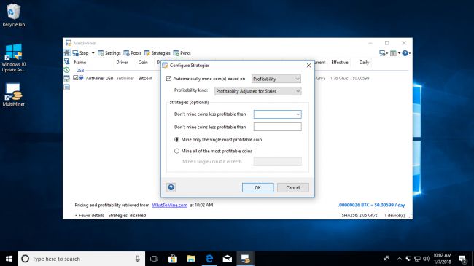The image size is (474, 266).
Task: Click the Cancel button
Action: (293, 187)
